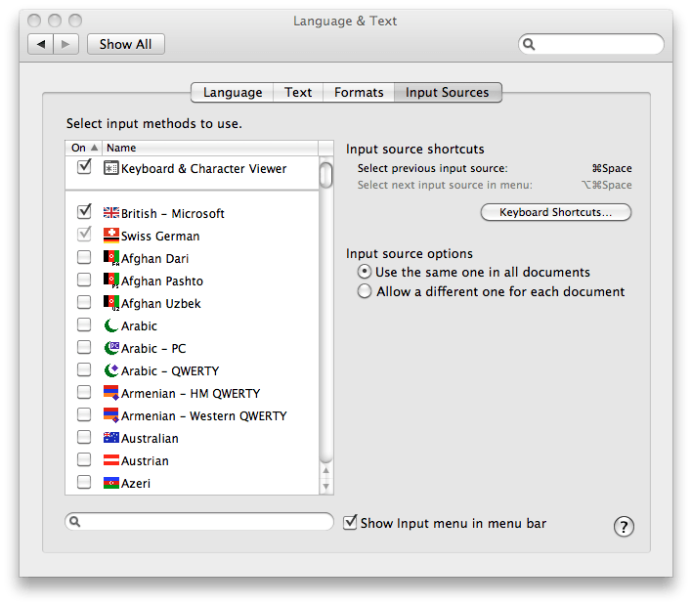Click the Austrian flag icon
The width and height of the screenshot is (692, 606).
(x=111, y=460)
